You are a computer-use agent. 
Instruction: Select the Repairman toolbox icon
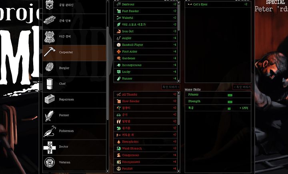click(50, 99)
